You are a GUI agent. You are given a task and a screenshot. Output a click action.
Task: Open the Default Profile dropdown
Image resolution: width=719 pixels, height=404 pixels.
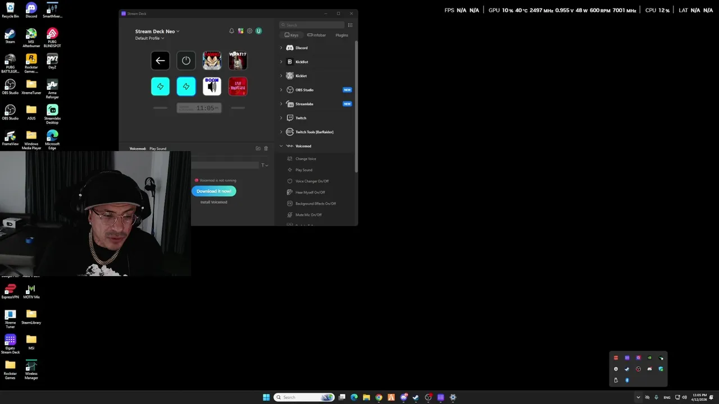(x=149, y=38)
